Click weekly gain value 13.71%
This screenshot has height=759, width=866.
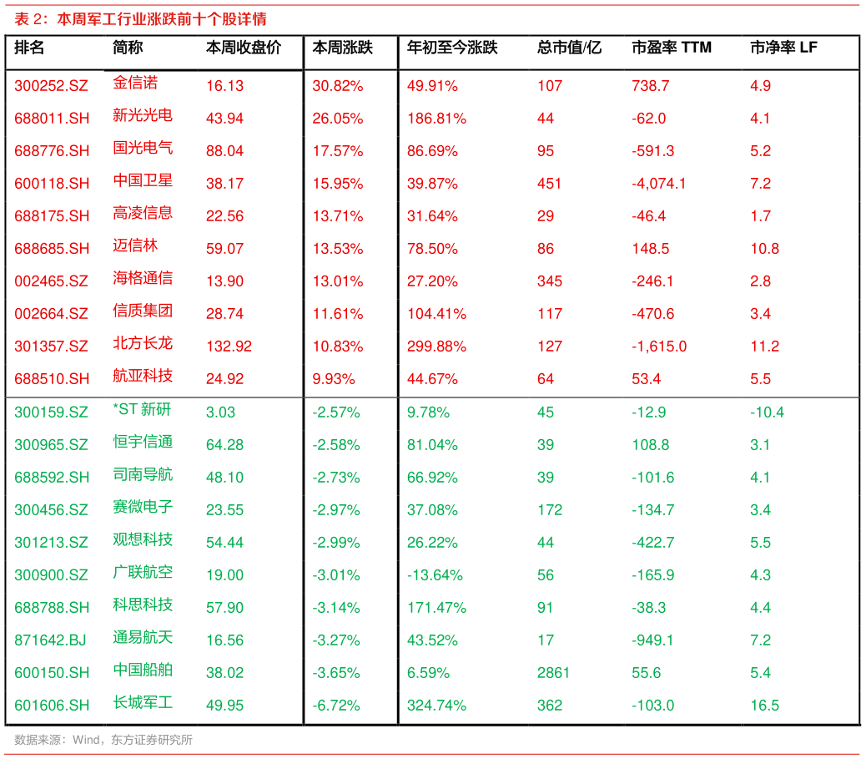tap(337, 217)
